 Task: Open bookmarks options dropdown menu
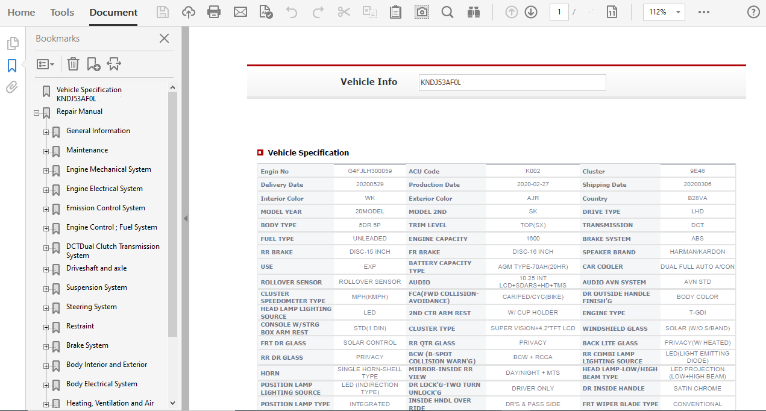click(x=45, y=64)
